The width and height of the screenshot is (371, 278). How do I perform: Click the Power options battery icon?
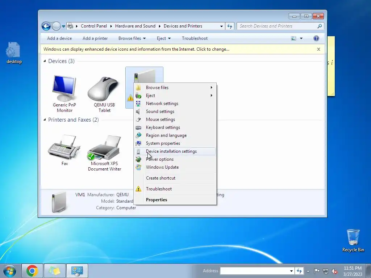tap(138, 159)
